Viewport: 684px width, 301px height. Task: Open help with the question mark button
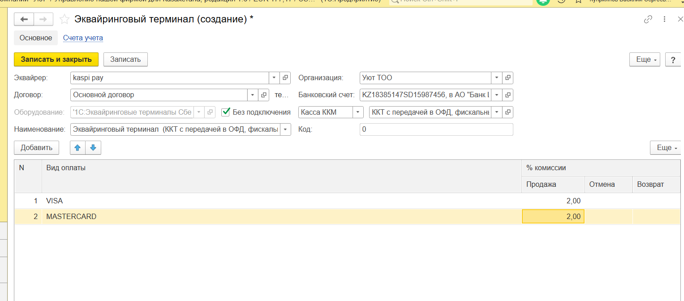673,60
